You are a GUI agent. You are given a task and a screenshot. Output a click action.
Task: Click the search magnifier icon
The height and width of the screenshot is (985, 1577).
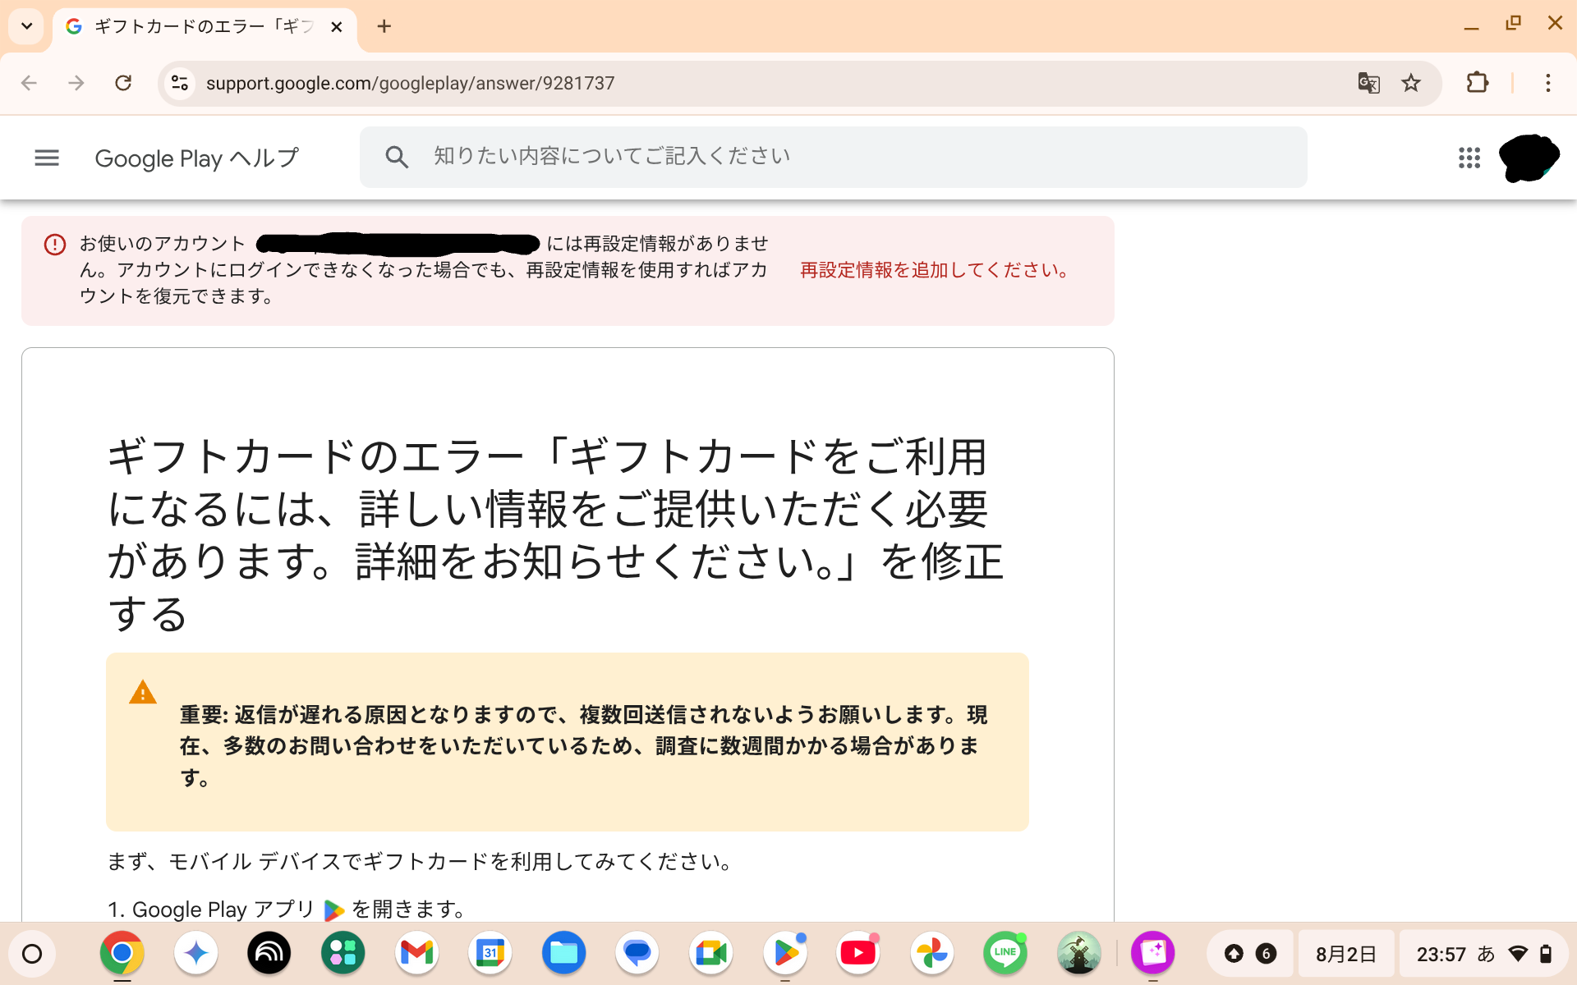[x=397, y=157]
